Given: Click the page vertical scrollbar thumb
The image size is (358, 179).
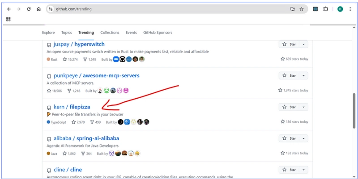Looking at the screenshot, I should coord(354,111).
